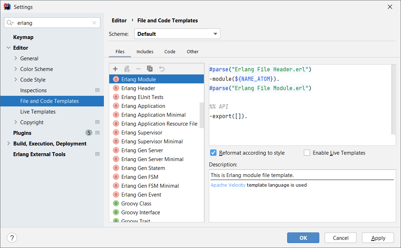
Task: Switch to the Code tab
Action: click(x=170, y=52)
